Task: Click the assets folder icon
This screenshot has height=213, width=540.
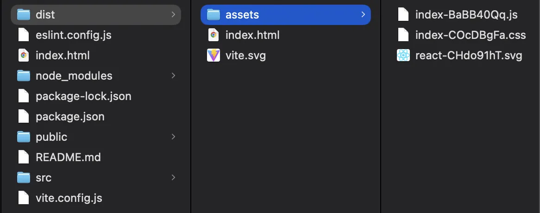Action: [x=213, y=15]
